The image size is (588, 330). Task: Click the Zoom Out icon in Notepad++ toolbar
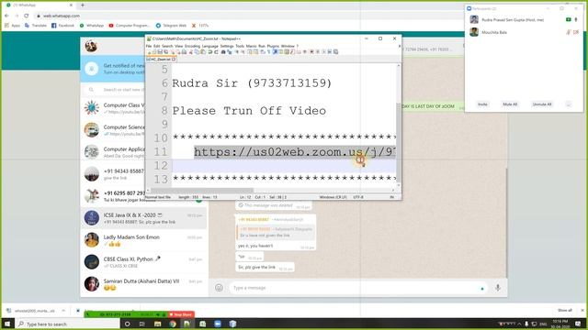coord(243,52)
